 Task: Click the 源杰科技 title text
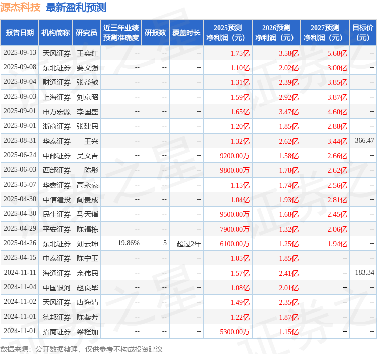click(20, 7)
